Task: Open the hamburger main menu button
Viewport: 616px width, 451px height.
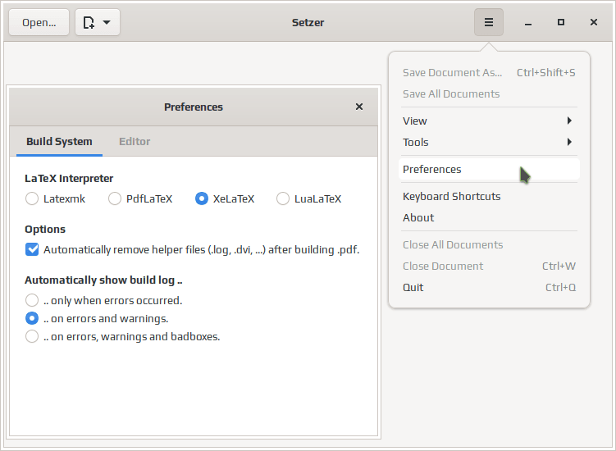Action: [488, 22]
